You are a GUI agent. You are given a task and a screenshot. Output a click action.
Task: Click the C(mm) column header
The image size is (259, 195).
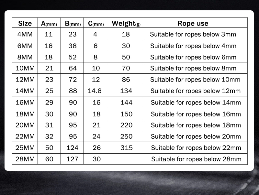coord(96,23)
